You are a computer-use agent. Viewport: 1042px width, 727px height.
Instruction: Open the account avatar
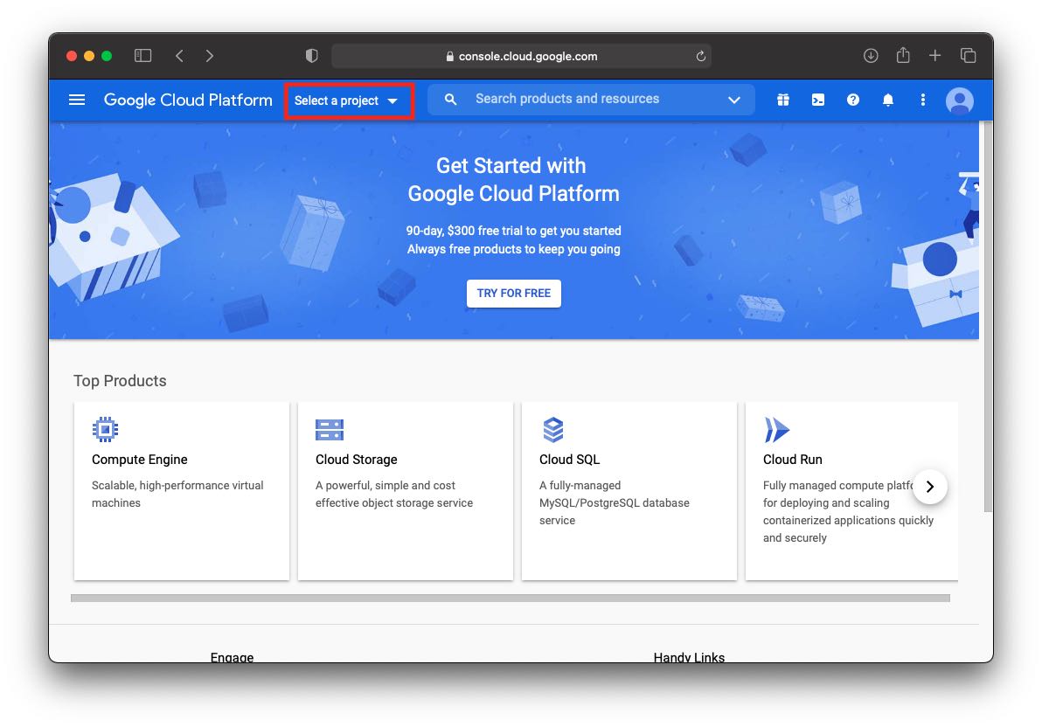[x=960, y=100]
